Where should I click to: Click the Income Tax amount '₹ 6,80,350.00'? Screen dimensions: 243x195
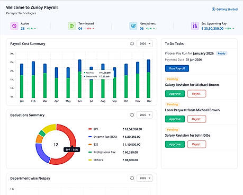(x=131, y=137)
